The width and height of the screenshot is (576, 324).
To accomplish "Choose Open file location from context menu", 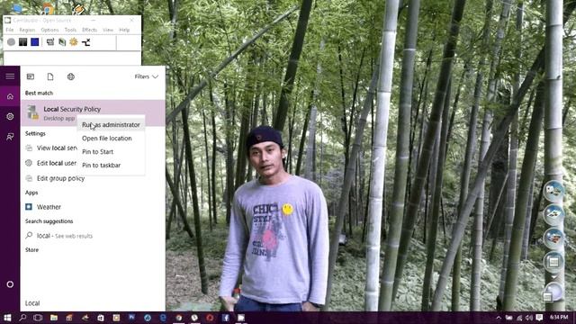I will pyautogui.click(x=111, y=139).
